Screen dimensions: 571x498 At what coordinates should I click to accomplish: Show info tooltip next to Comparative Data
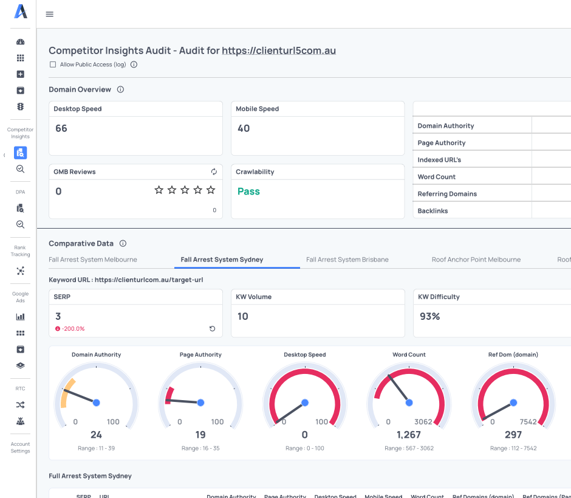coord(123,243)
